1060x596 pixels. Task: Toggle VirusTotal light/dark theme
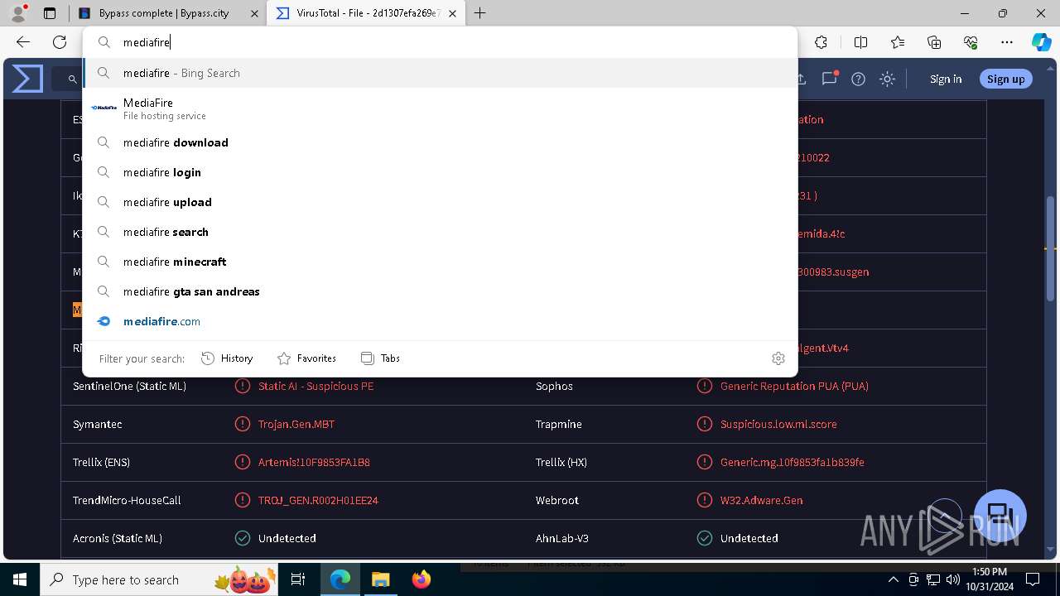pyautogui.click(x=888, y=79)
